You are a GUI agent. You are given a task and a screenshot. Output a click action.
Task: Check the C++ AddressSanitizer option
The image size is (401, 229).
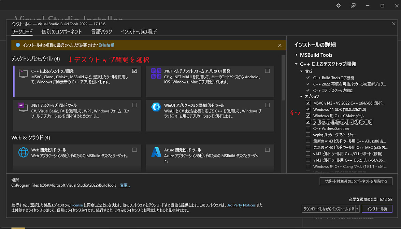[308, 128]
